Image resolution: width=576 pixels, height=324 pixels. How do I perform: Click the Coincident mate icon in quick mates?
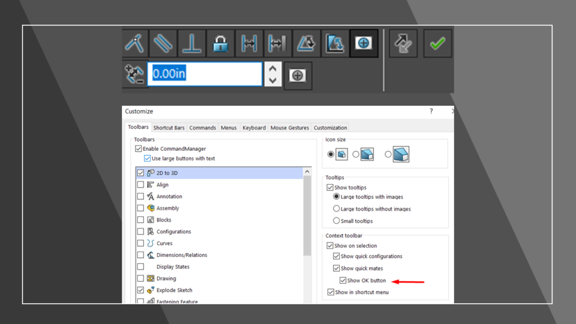136,43
